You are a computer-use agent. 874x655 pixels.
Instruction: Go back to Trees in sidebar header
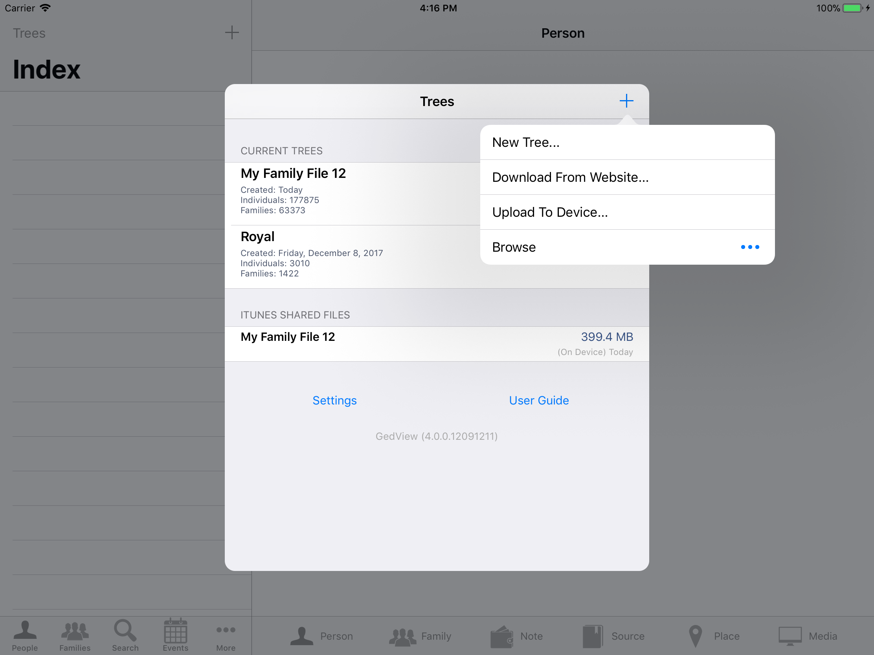tap(29, 33)
